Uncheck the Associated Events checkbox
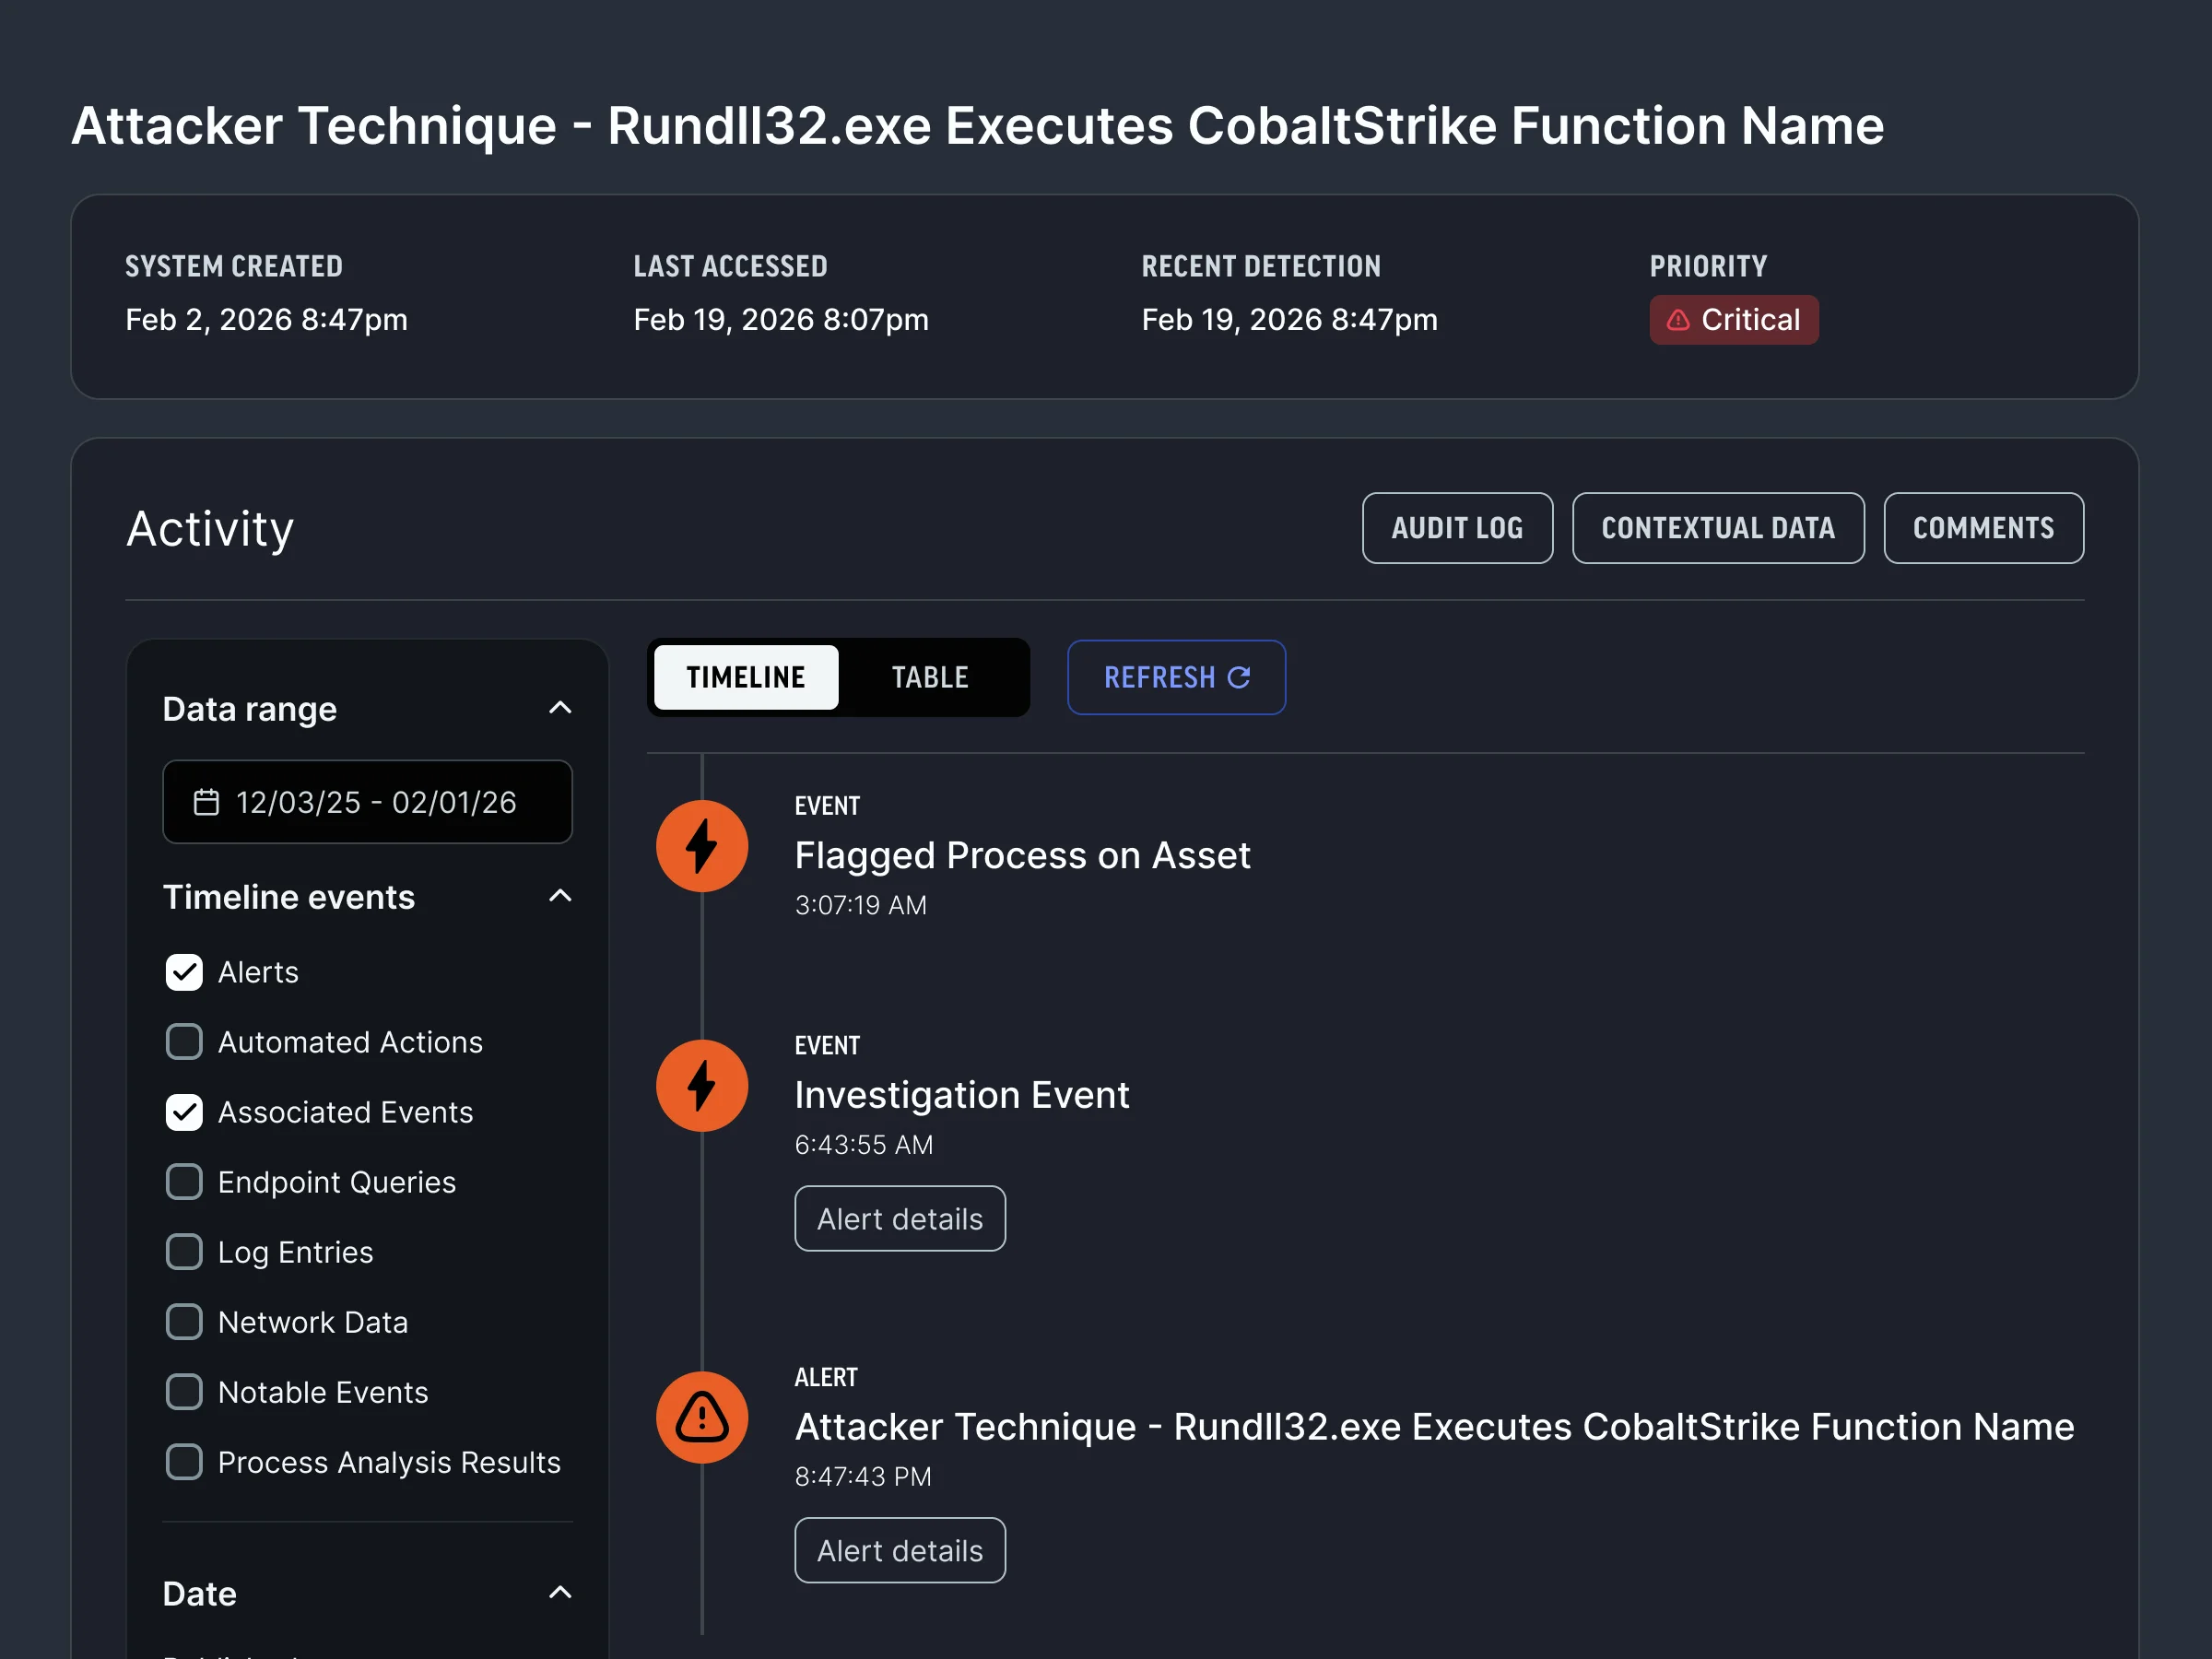2212x1659 pixels. [184, 1112]
